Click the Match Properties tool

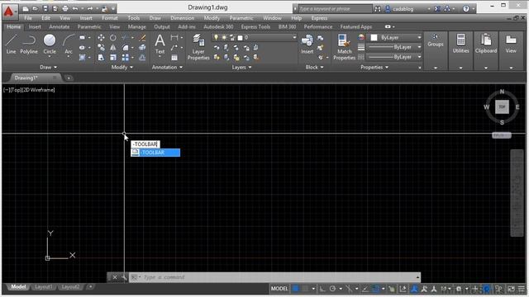(344, 47)
